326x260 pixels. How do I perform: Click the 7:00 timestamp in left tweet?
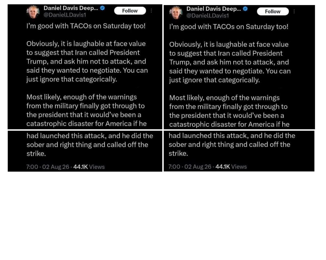tap(32, 167)
